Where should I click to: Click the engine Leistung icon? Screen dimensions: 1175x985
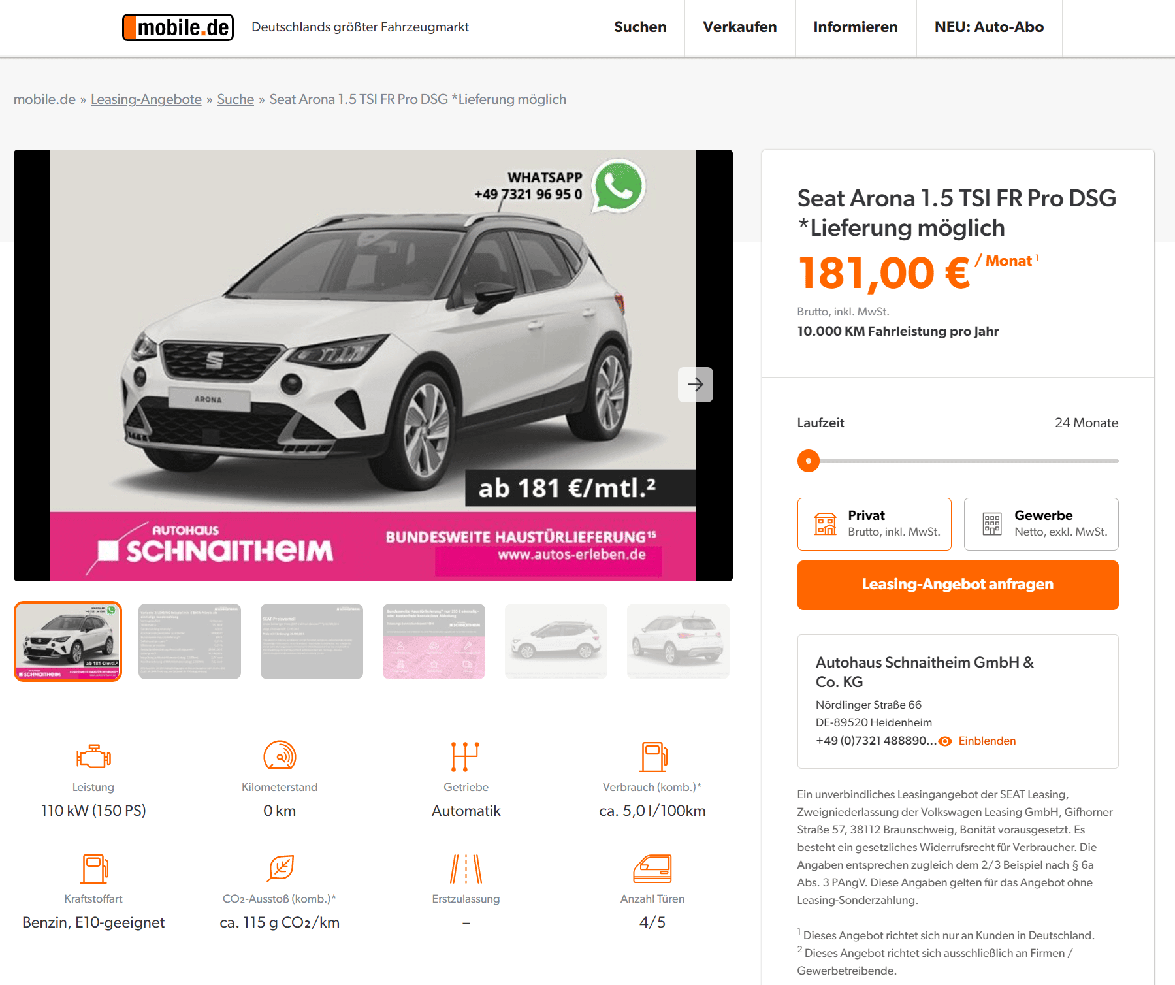pyautogui.click(x=93, y=756)
